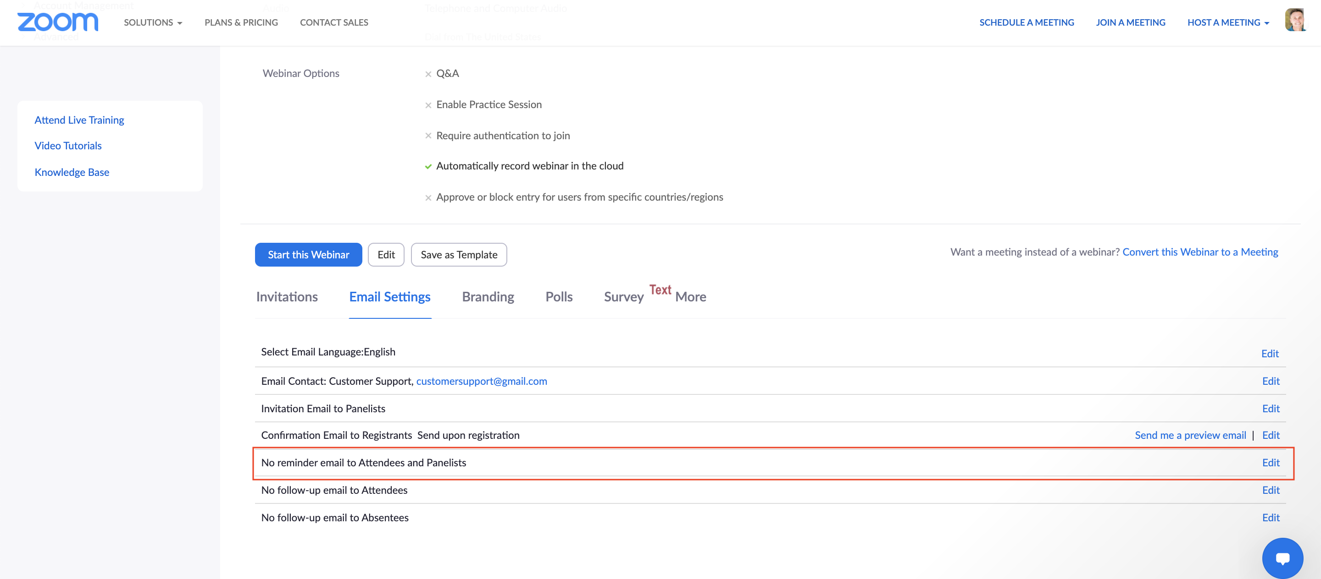Viewport: 1321px width, 579px height.
Task: Expand the Solutions dropdown menu
Action: pos(153,22)
